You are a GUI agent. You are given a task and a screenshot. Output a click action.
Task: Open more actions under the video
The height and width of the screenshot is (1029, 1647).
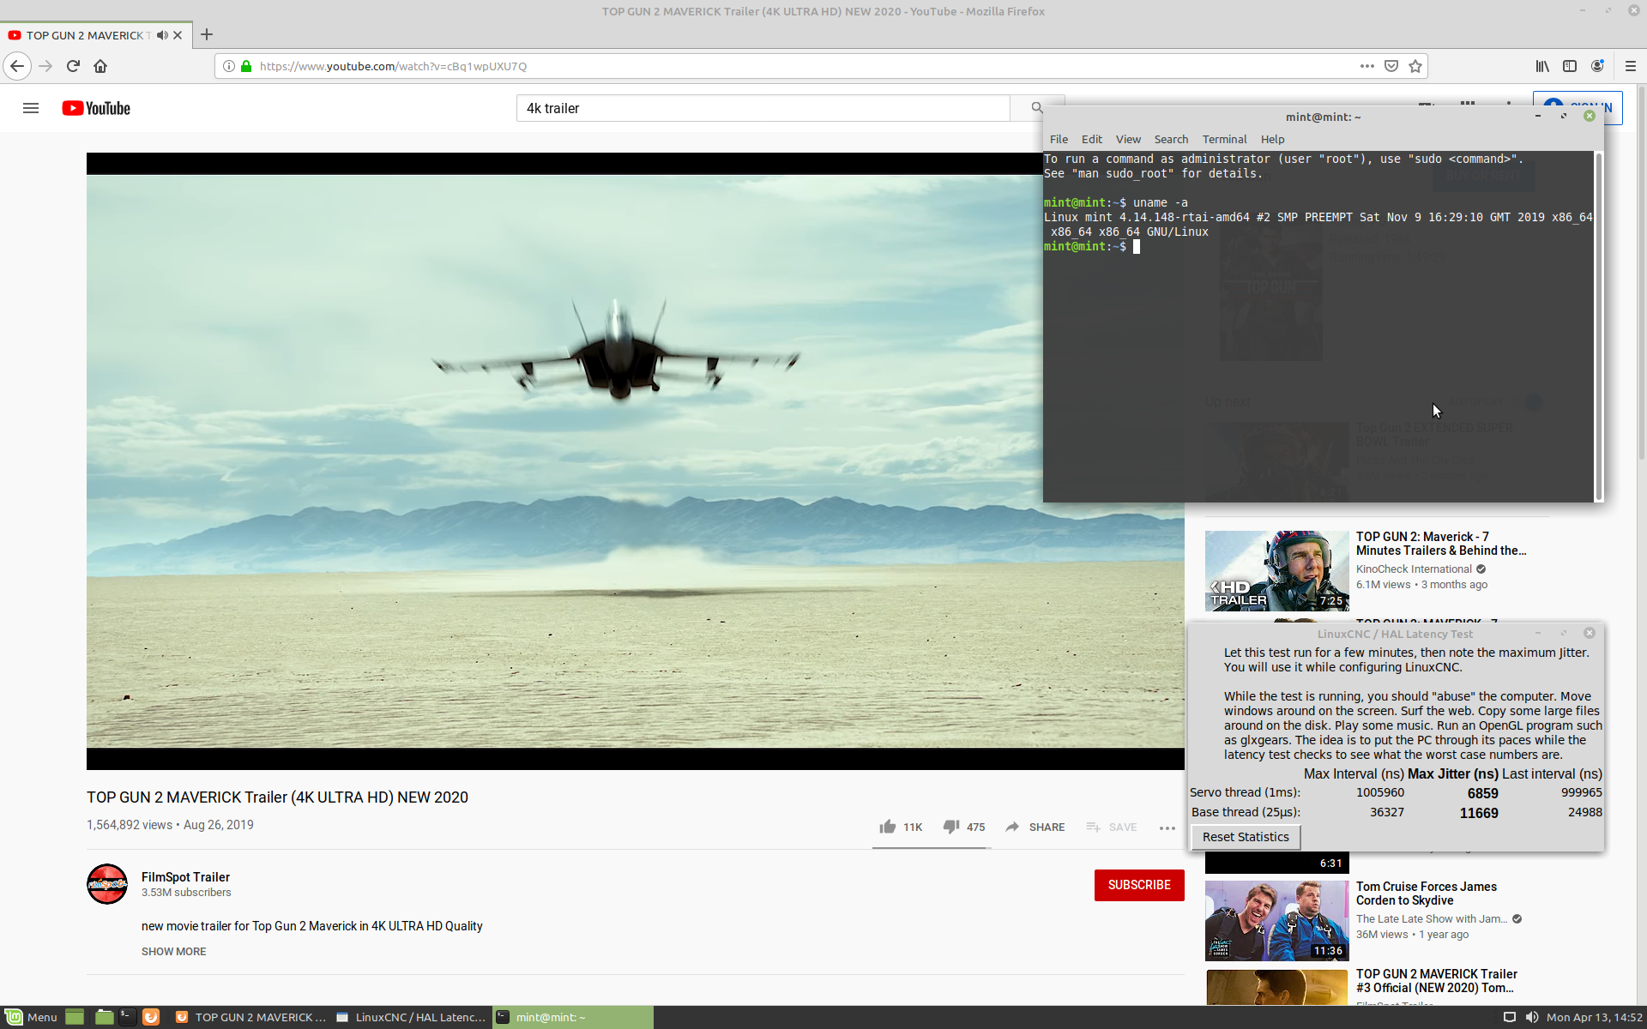pos(1167,827)
